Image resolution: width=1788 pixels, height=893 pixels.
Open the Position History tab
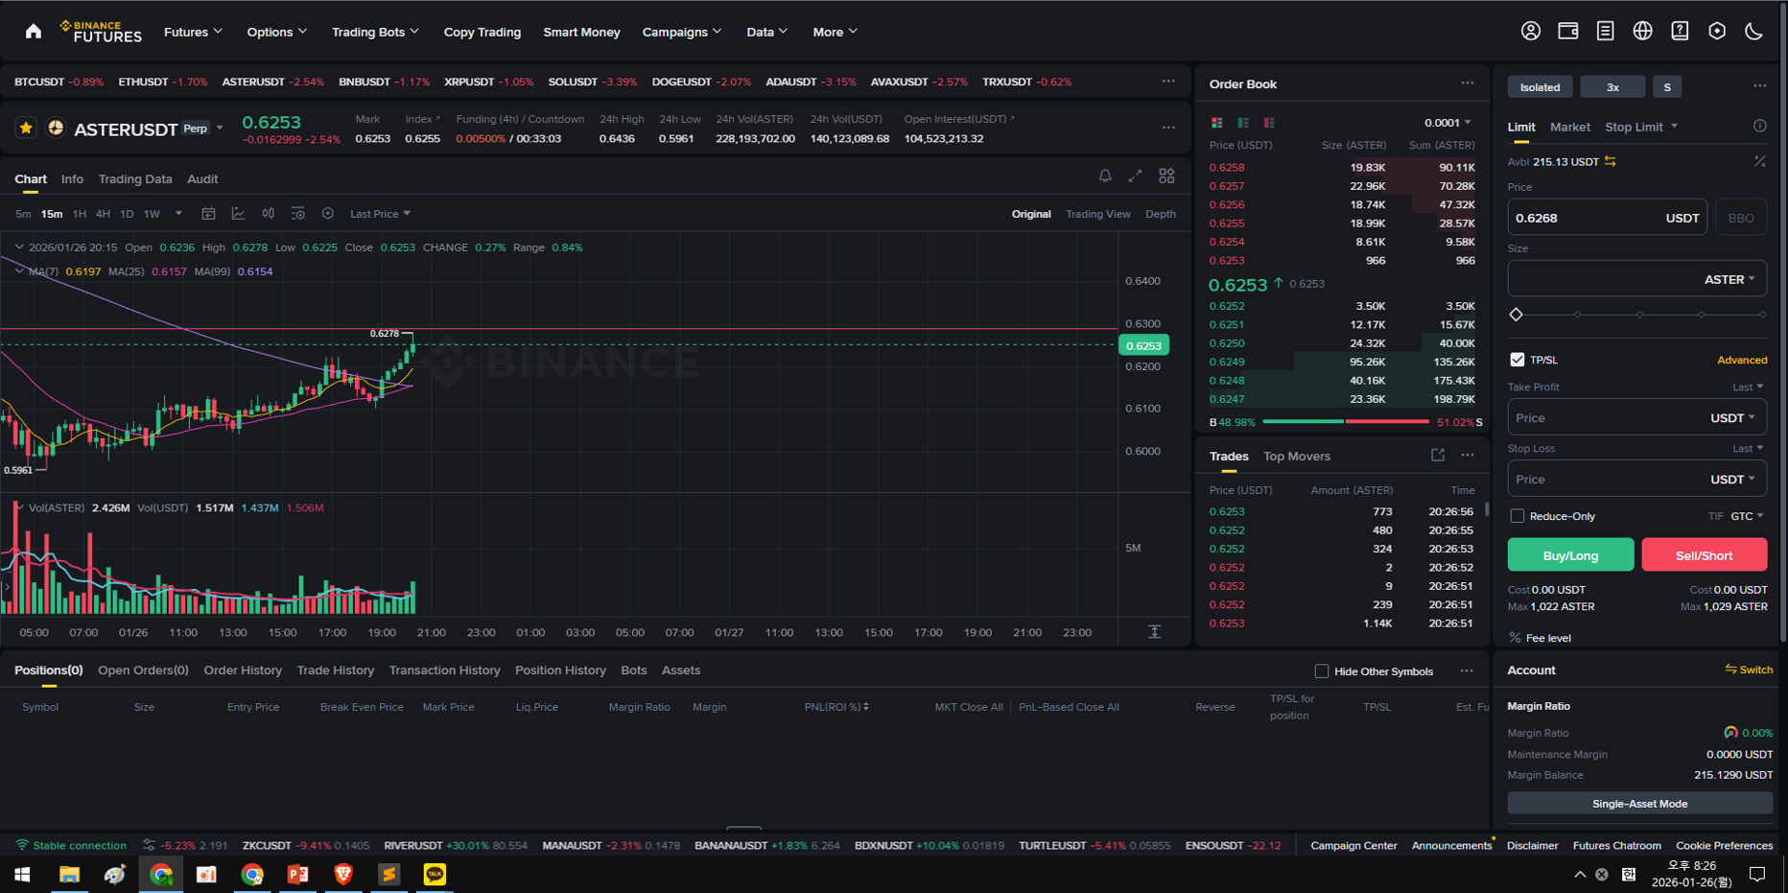pos(560,670)
